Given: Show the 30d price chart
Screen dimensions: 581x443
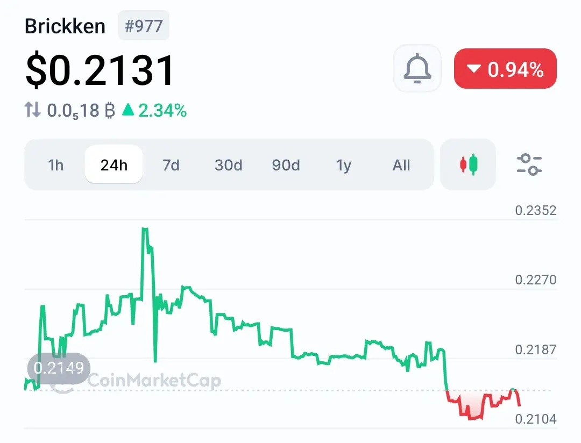Looking at the screenshot, I should tap(228, 165).
